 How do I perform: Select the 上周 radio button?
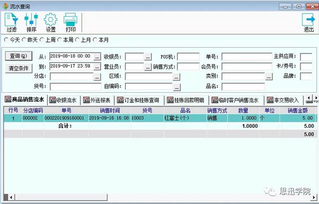point(42,40)
